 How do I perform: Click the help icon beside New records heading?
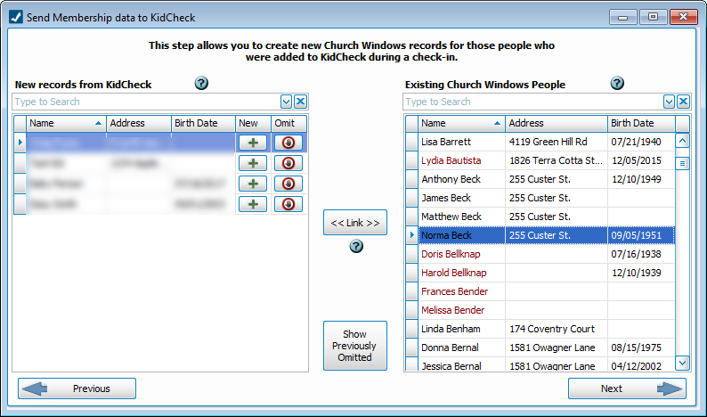(x=201, y=84)
